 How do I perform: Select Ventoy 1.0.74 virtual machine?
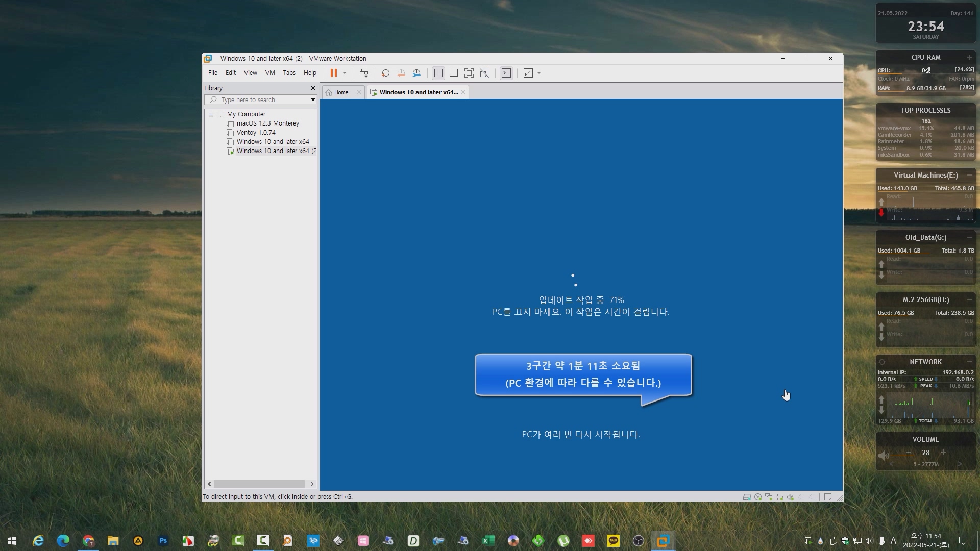click(x=256, y=133)
